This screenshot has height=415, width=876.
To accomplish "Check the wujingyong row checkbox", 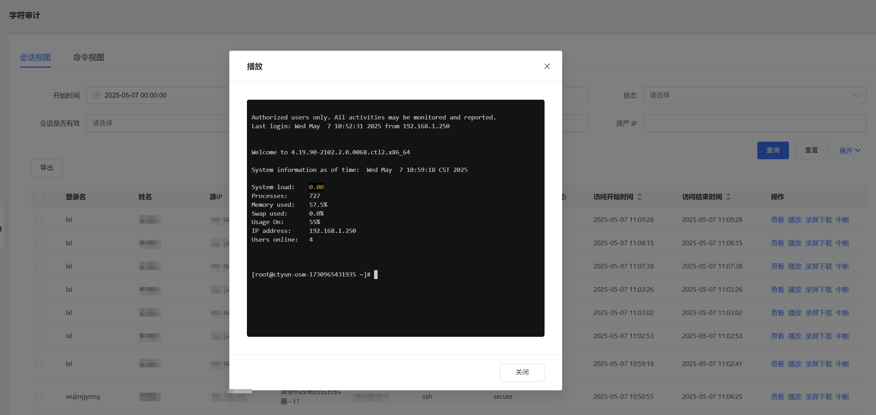I will pyautogui.click(x=39, y=396).
